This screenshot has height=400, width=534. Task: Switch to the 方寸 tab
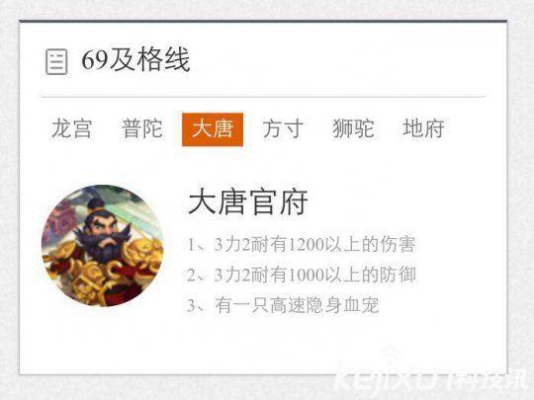[x=283, y=129]
